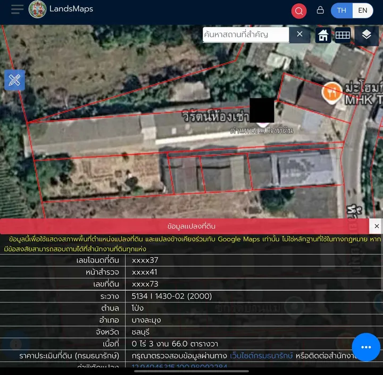This screenshot has height=375, width=383.
Task: Click the parcel coordinates link
Action: pyautogui.click(x=180, y=366)
